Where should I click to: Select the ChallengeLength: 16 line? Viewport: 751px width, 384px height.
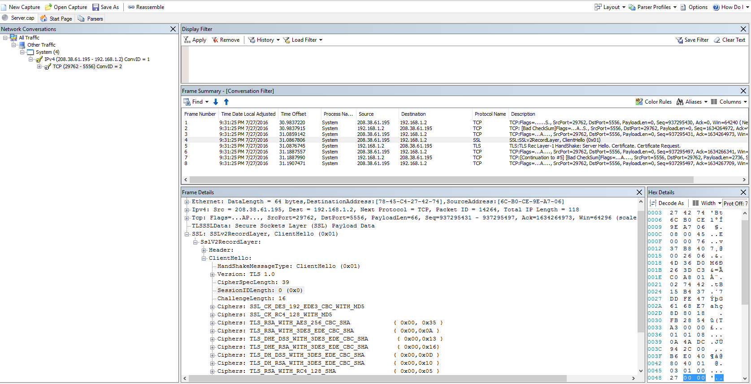252,299
